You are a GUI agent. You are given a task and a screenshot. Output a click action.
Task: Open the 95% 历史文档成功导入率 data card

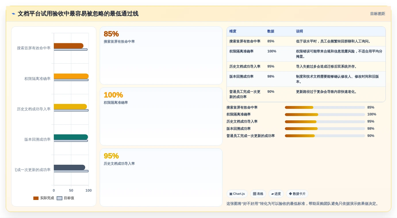click(161, 178)
